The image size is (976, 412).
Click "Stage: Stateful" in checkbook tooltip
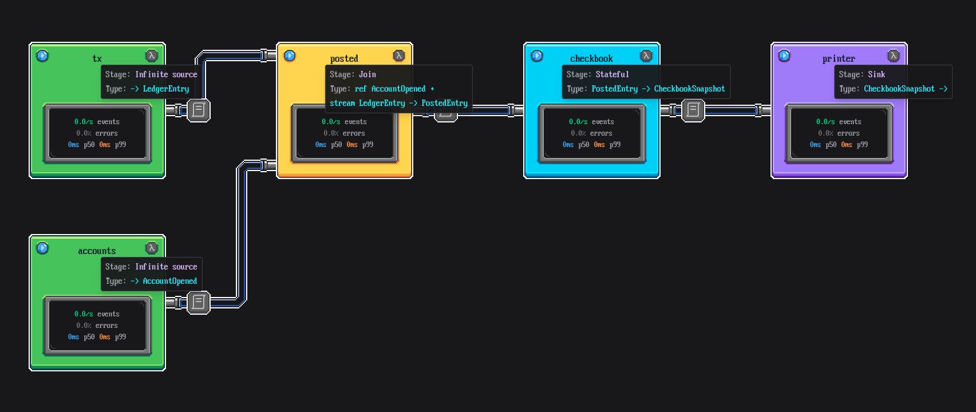(x=598, y=74)
